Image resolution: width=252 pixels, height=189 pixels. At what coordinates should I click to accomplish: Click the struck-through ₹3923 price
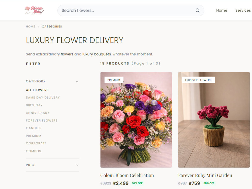(106, 183)
